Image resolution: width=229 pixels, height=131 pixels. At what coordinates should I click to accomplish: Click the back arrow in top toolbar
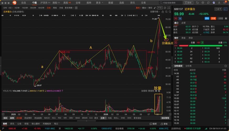197,3
